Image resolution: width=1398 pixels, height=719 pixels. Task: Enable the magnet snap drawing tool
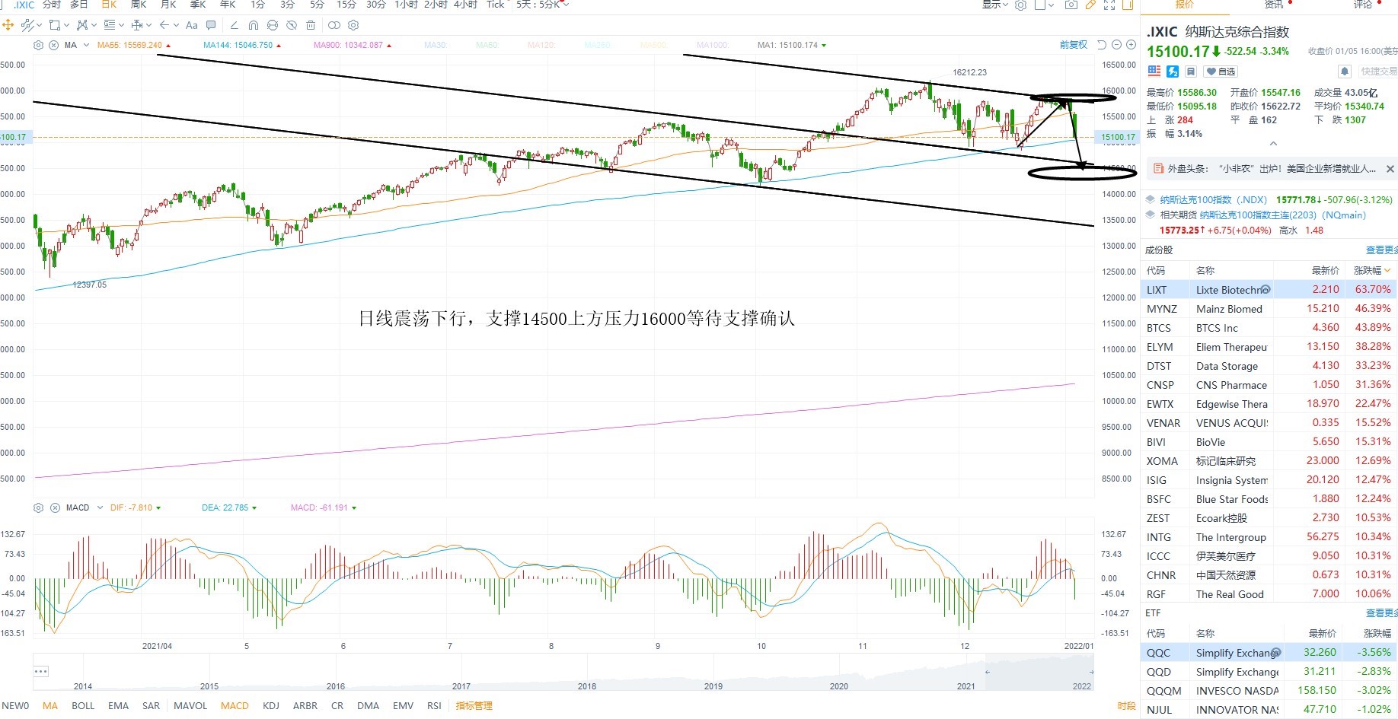pyautogui.click(x=254, y=25)
